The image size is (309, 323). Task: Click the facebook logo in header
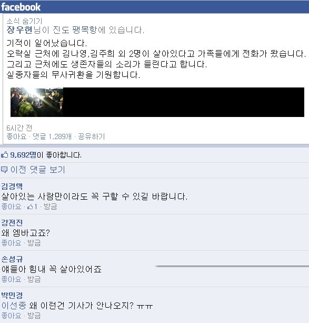[21, 7]
